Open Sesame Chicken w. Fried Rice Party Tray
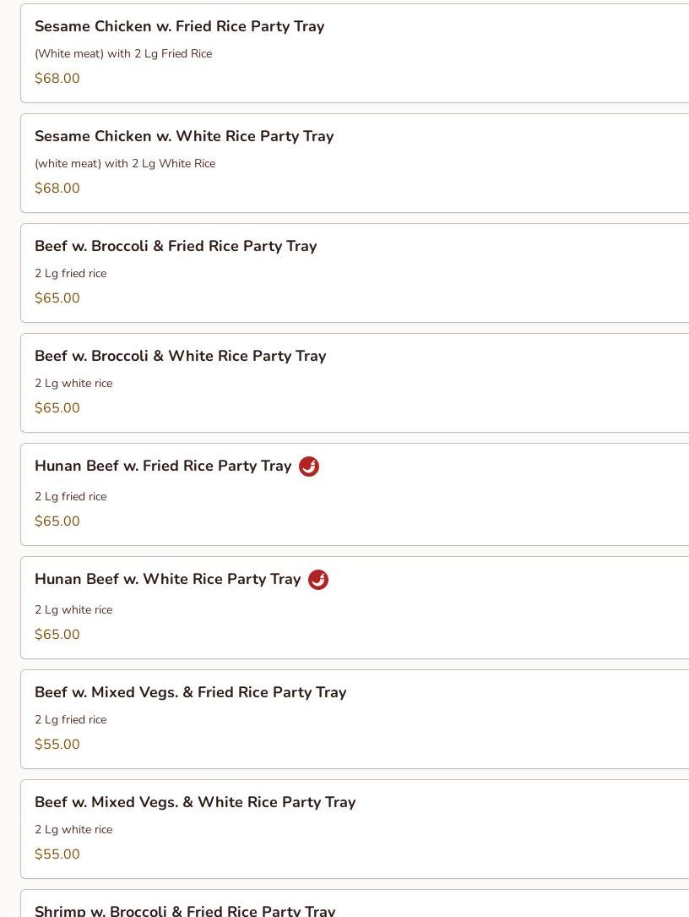689x917 pixels. pos(179,26)
